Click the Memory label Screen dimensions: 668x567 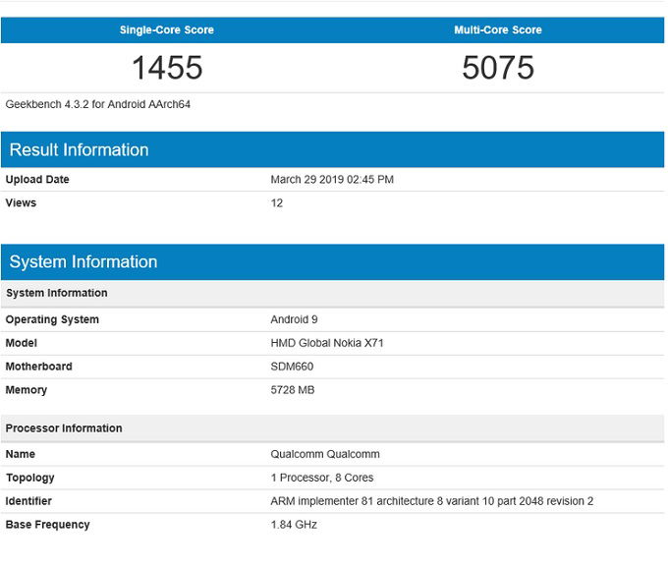[x=26, y=390]
